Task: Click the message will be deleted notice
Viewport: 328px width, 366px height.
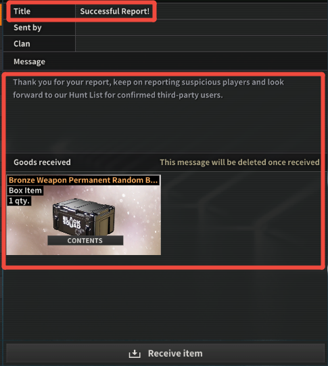Action: tap(239, 162)
